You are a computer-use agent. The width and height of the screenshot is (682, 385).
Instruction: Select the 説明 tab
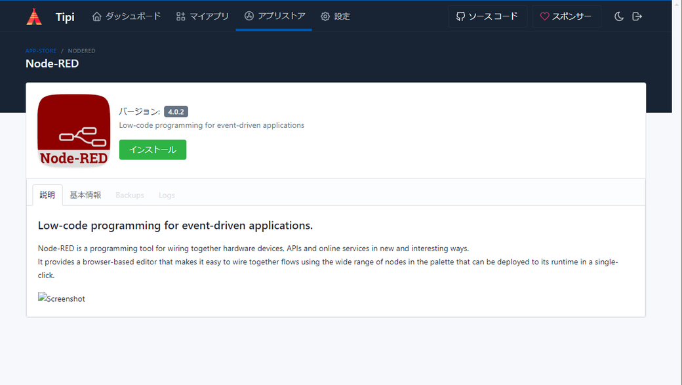pyautogui.click(x=47, y=195)
